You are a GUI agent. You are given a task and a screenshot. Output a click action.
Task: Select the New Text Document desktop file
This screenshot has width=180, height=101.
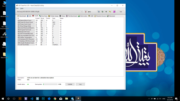point(4,25)
